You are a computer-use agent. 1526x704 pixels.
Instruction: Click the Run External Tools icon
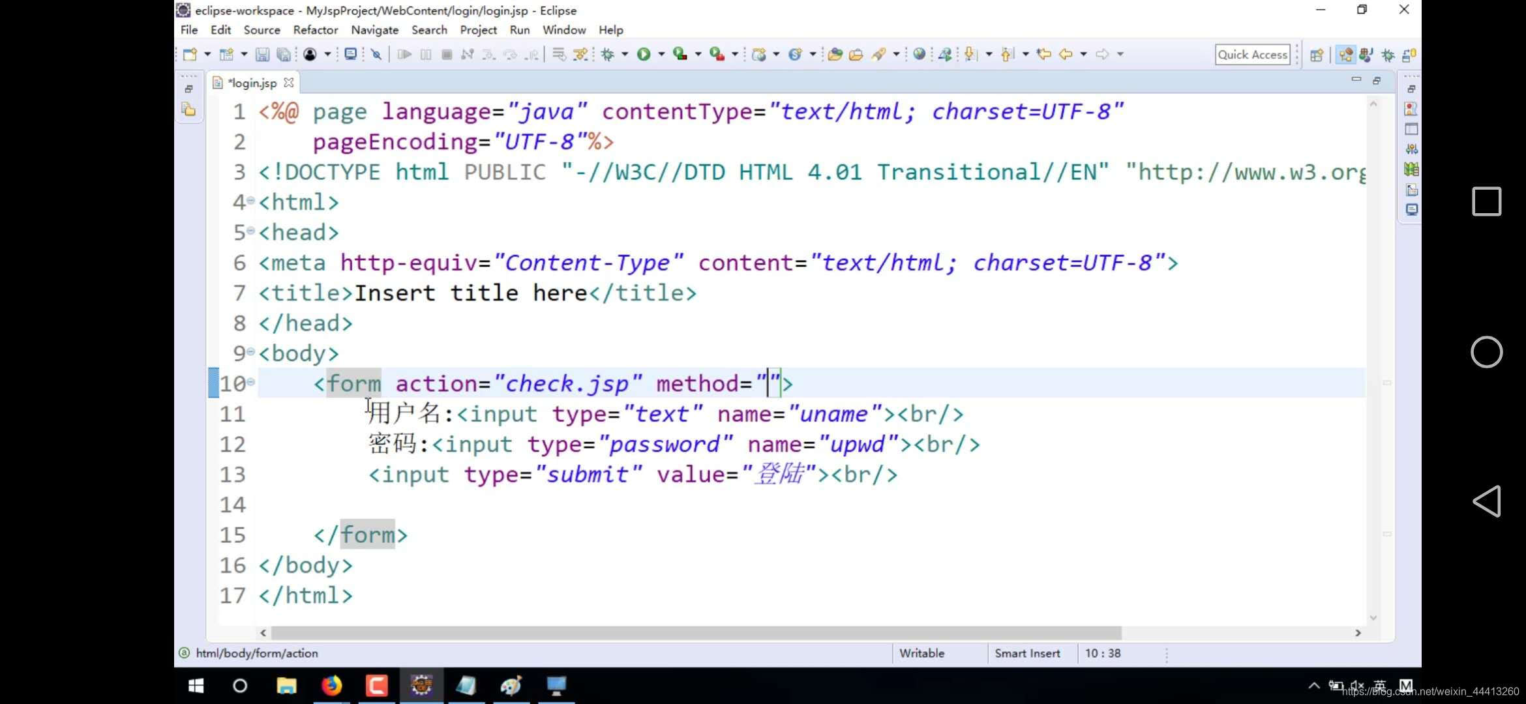tap(717, 55)
